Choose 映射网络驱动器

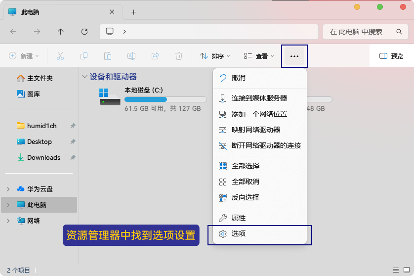[x=260, y=130]
